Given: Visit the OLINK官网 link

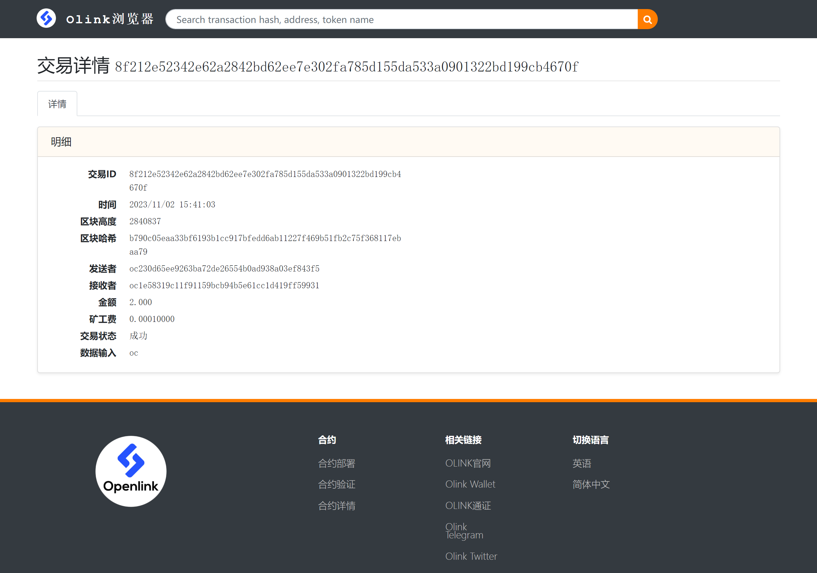Looking at the screenshot, I should (468, 463).
